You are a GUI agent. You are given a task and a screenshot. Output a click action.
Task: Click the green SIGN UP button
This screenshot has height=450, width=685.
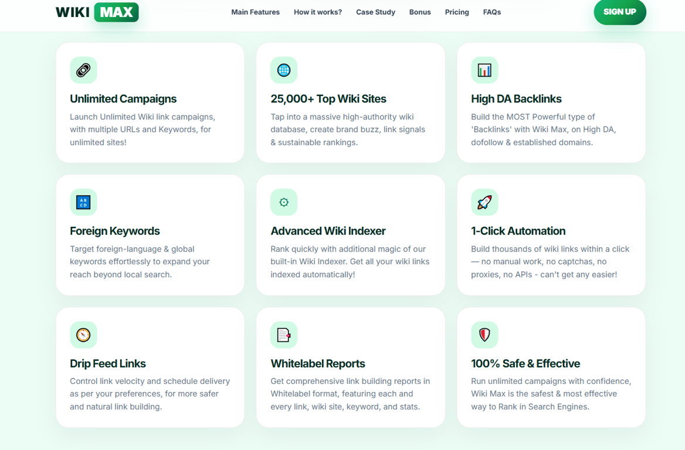620,12
